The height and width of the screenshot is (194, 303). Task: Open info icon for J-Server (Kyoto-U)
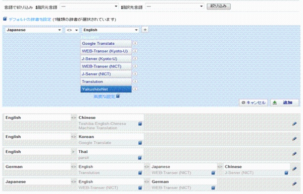135,58
